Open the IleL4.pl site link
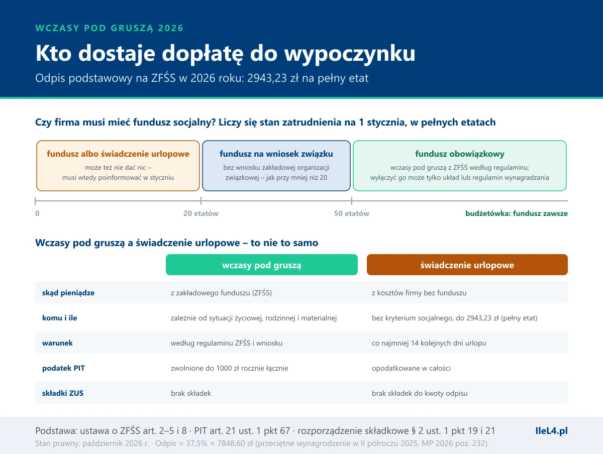The width and height of the screenshot is (603, 454). pyautogui.click(x=552, y=431)
